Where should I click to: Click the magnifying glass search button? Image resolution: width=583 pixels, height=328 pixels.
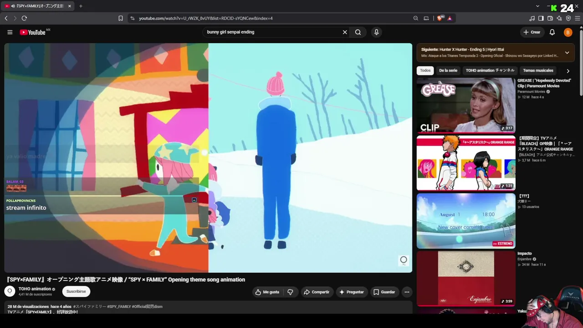point(358,32)
